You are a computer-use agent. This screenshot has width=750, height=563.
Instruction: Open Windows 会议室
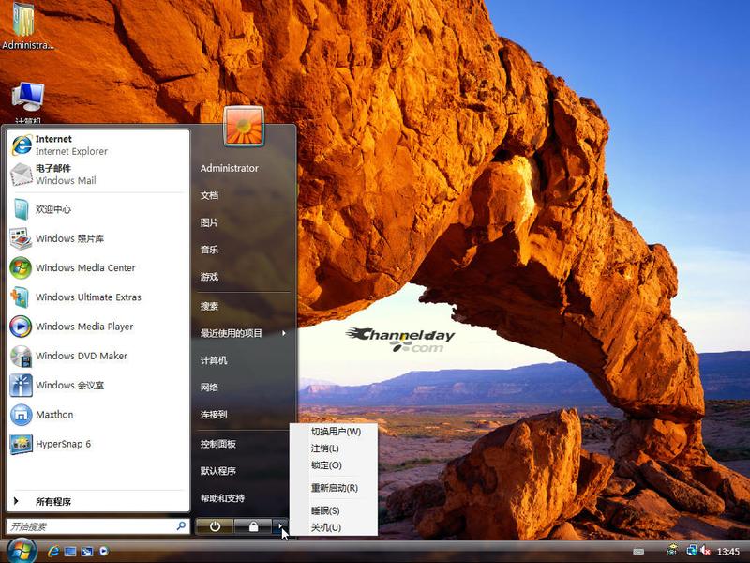click(97, 385)
